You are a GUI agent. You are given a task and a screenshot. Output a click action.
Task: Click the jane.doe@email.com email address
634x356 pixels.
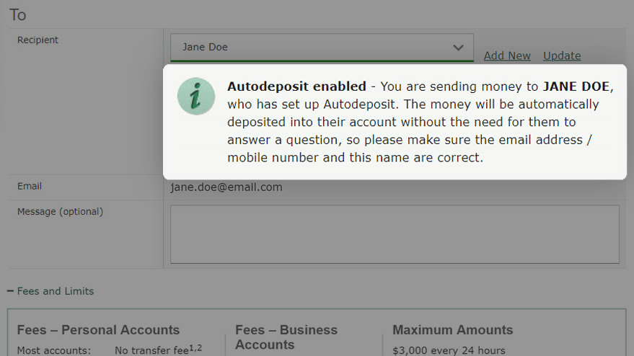click(x=226, y=187)
